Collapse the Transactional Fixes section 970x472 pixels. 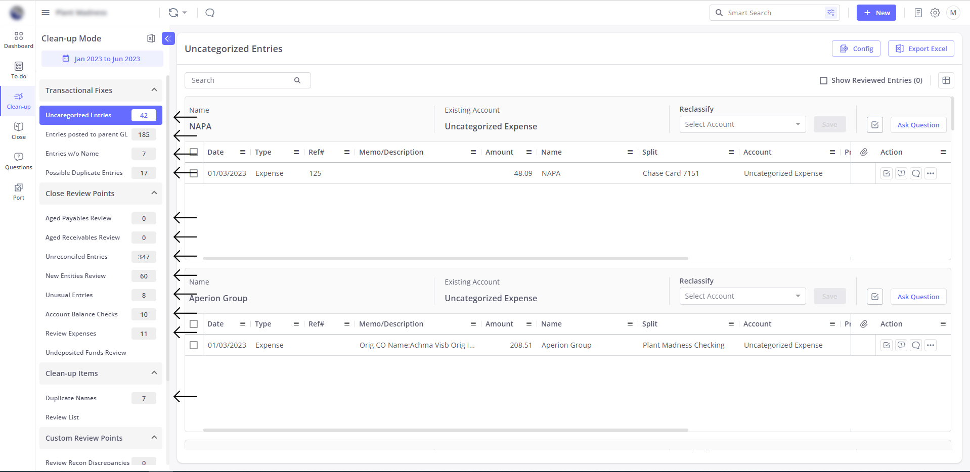(154, 90)
